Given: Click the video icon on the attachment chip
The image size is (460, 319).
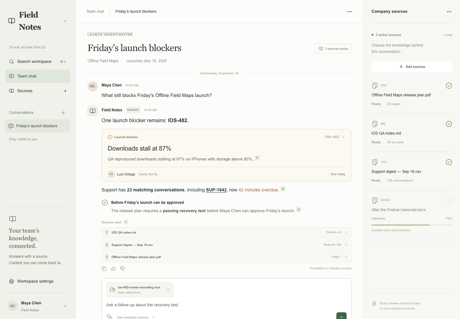Looking at the screenshot, I should pyautogui.click(x=112, y=290).
